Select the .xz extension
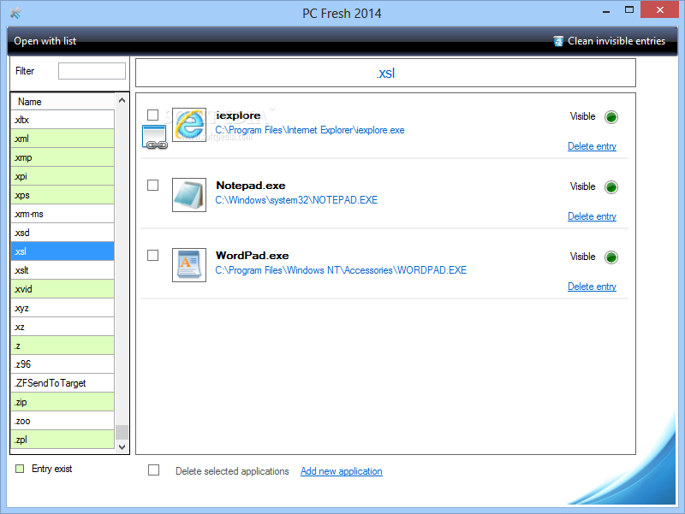 click(x=63, y=327)
